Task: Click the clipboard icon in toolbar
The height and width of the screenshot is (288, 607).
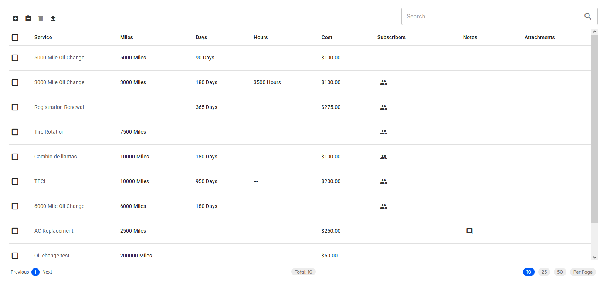Action: pos(28,18)
